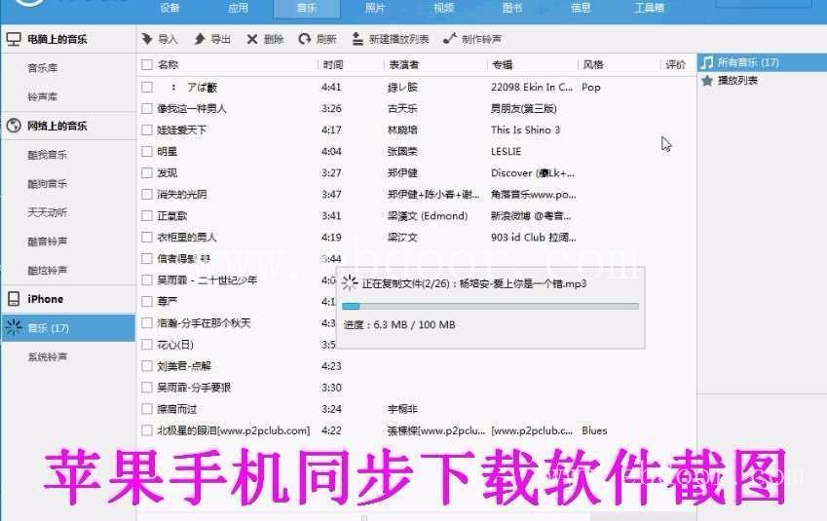This screenshot has width=827, height=521.
Task: Sort by the 风格 column header
Action: tap(593, 65)
